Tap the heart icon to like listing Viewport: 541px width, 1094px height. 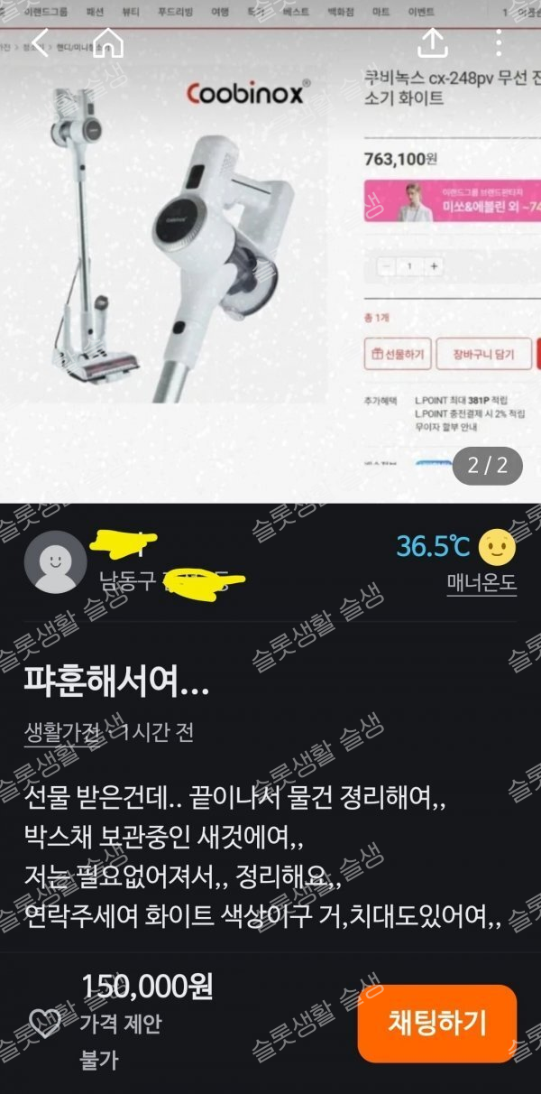pos(44,1022)
